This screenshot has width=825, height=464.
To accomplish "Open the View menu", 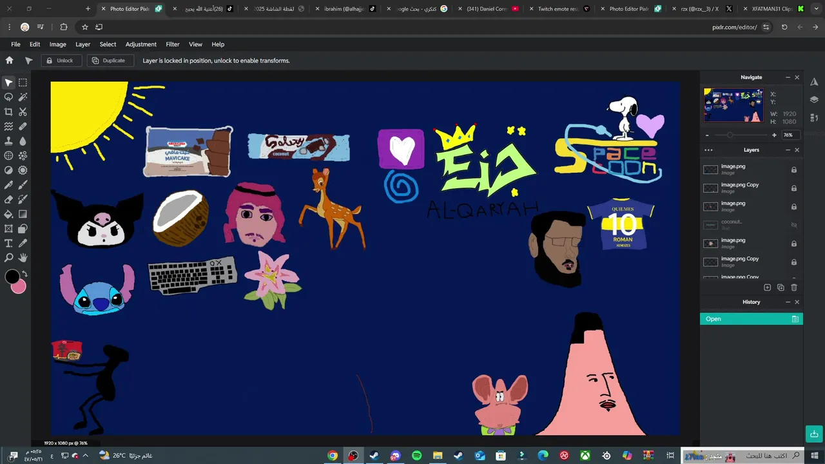I will [195, 44].
